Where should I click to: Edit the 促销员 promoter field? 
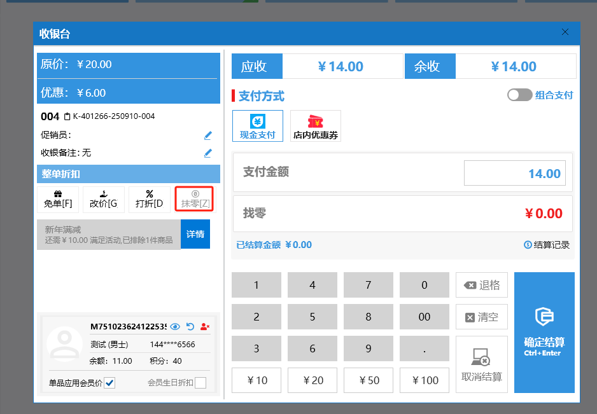coord(207,135)
